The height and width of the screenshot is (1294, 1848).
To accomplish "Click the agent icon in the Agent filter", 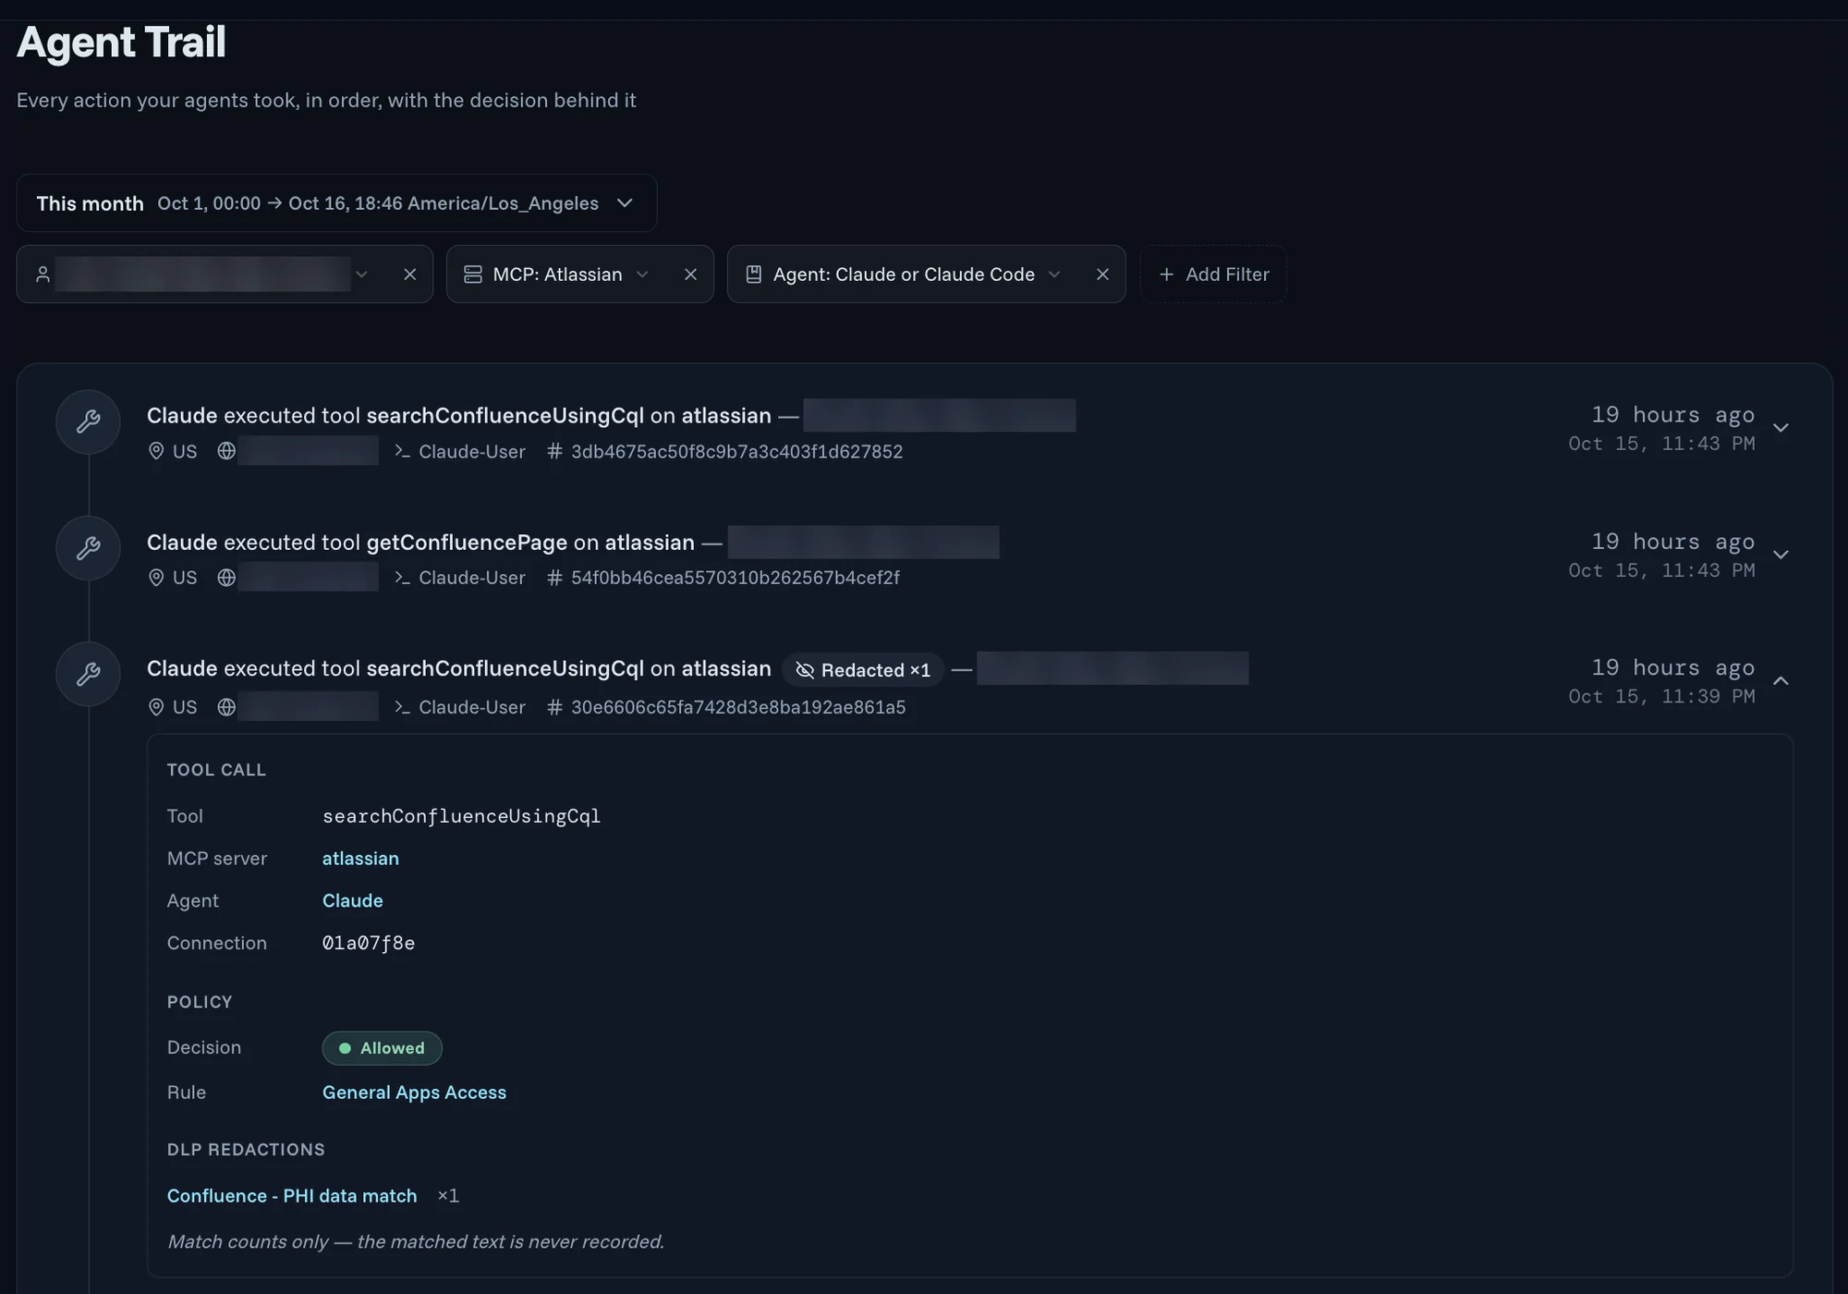I will point(754,275).
